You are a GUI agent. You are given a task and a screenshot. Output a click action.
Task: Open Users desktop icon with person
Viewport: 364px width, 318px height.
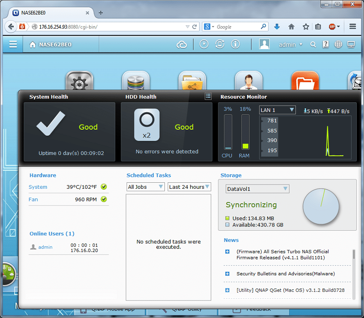tap(249, 80)
